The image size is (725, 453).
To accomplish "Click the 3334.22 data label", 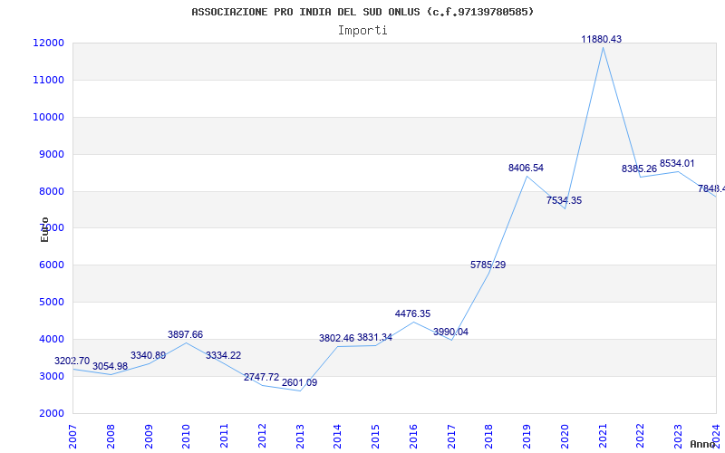I will 223,355.
